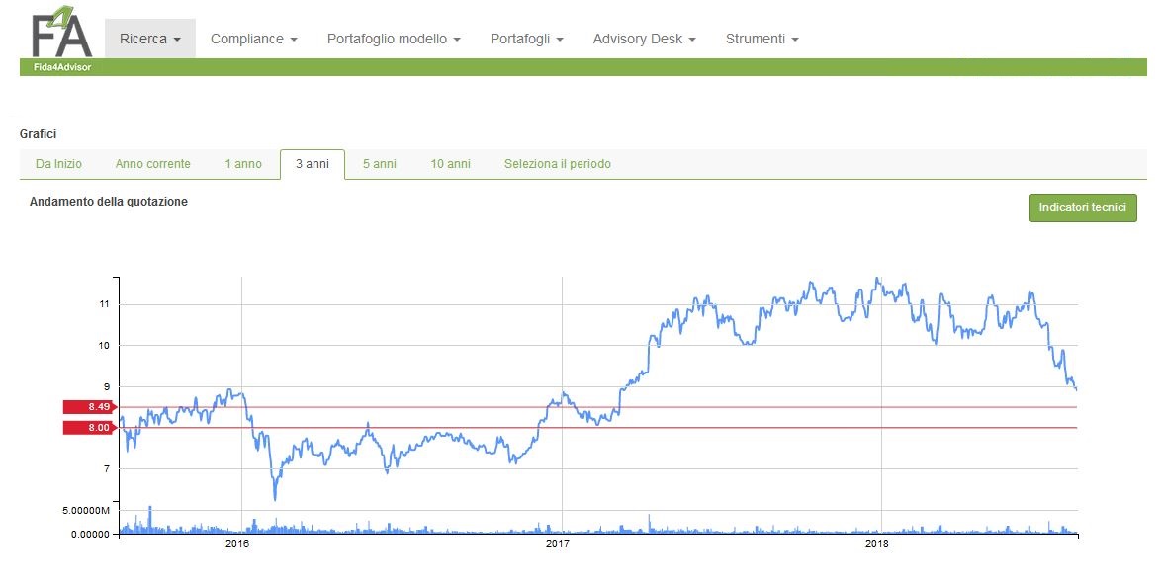Click the red 8.00 price level marker
This screenshot has height=581, width=1165.
point(89,427)
